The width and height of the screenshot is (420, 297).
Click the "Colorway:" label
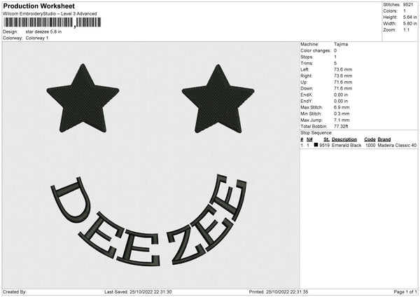[x=13, y=38]
